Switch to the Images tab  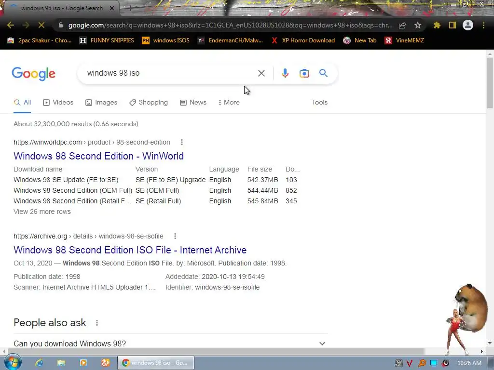point(101,102)
